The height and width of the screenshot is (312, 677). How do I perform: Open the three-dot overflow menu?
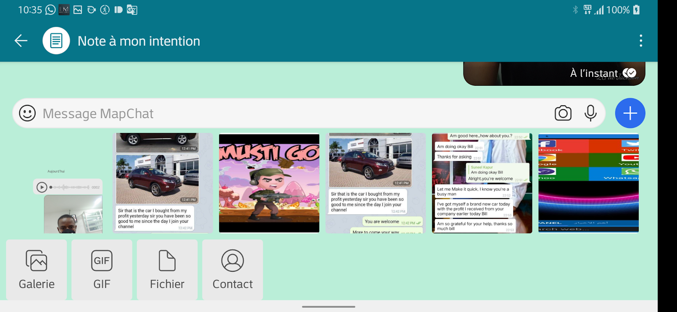tap(641, 41)
